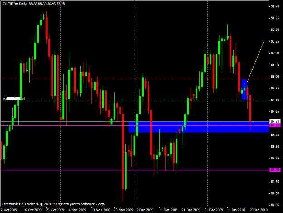The width and height of the screenshot is (283, 213).
Task: Click the magenta 85.39 price tag
Action: point(275,170)
